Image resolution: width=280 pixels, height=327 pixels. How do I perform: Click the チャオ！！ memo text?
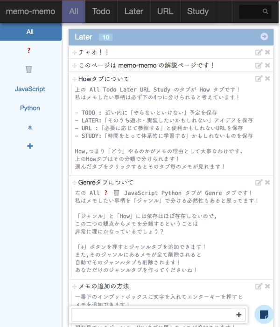[x=93, y=52]
